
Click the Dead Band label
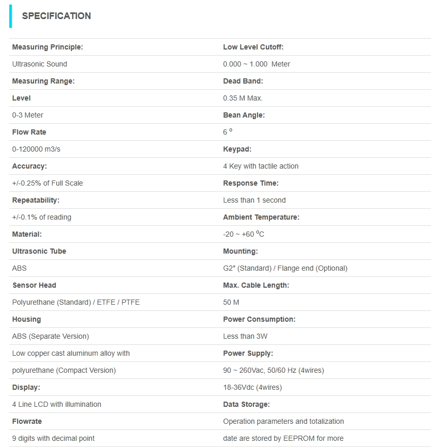pos(243,81)
